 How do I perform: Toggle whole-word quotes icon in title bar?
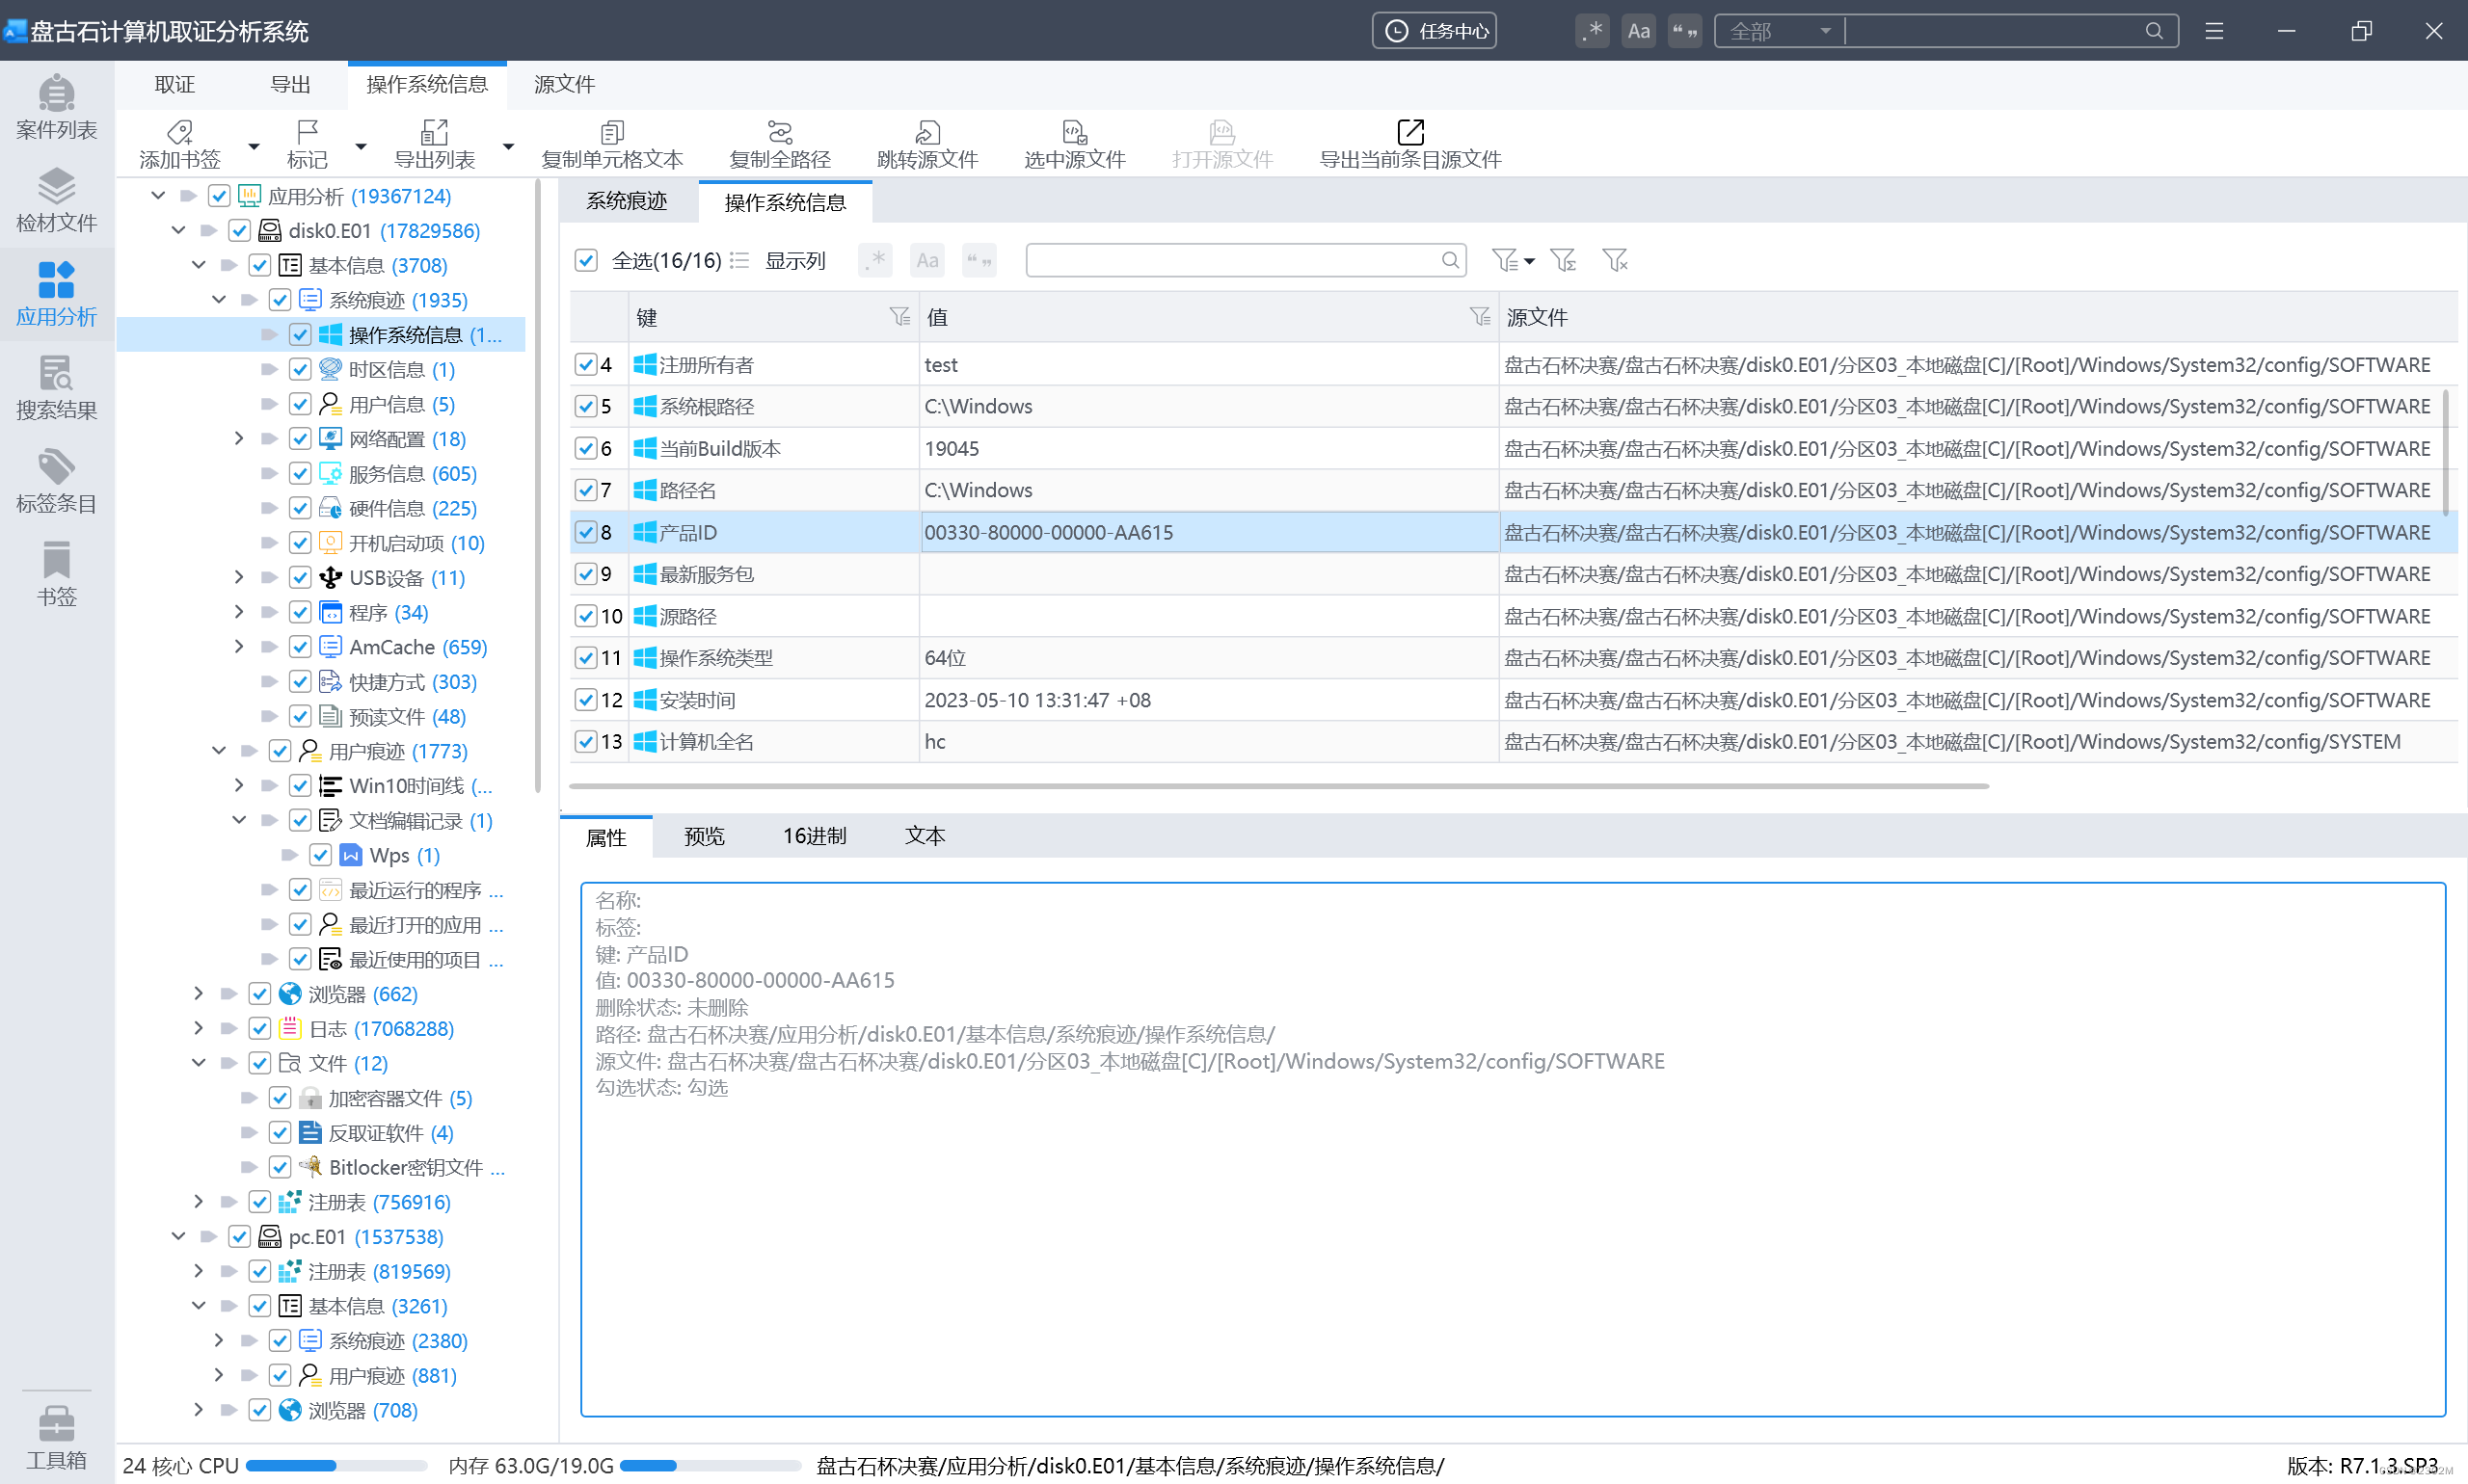[1684, 31]
